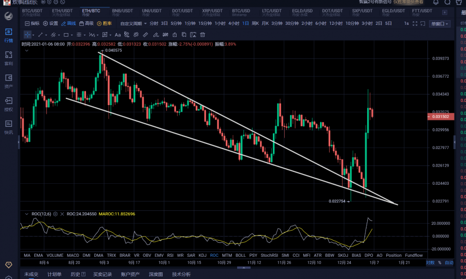Open the diamond VIP icon in sidebar
Image resolution: width=466 pixels, height=279 pixels.
click(9, 265)
